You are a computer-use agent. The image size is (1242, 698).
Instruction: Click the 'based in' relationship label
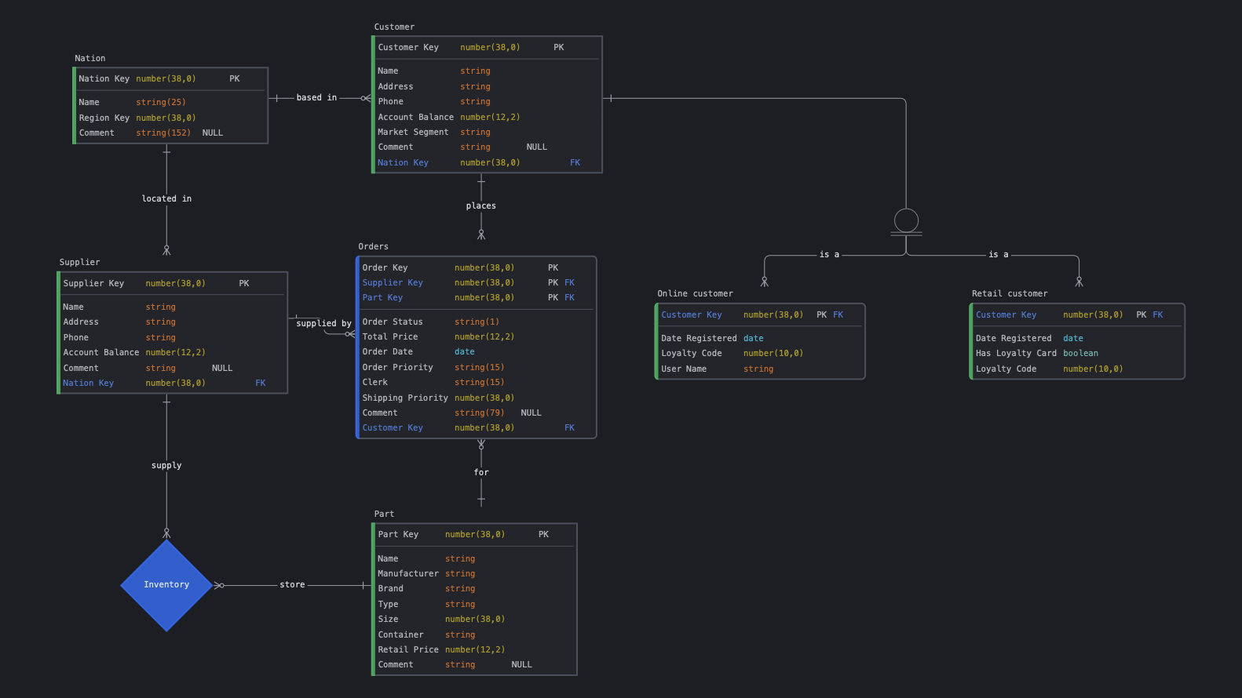pos(316,98)
